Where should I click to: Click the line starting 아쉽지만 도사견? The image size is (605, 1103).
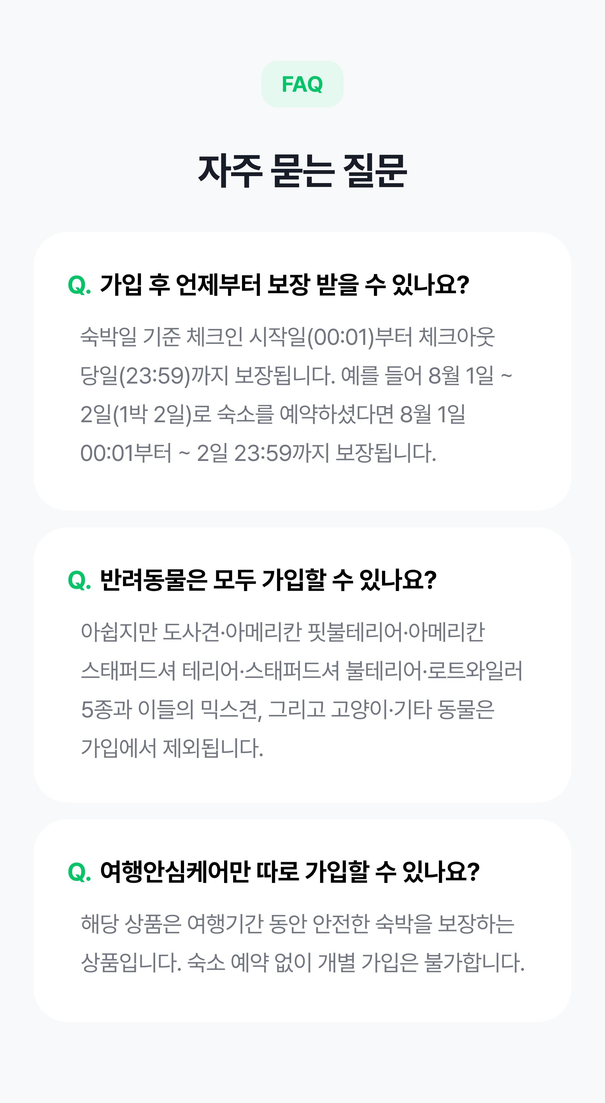click(283, 632)
